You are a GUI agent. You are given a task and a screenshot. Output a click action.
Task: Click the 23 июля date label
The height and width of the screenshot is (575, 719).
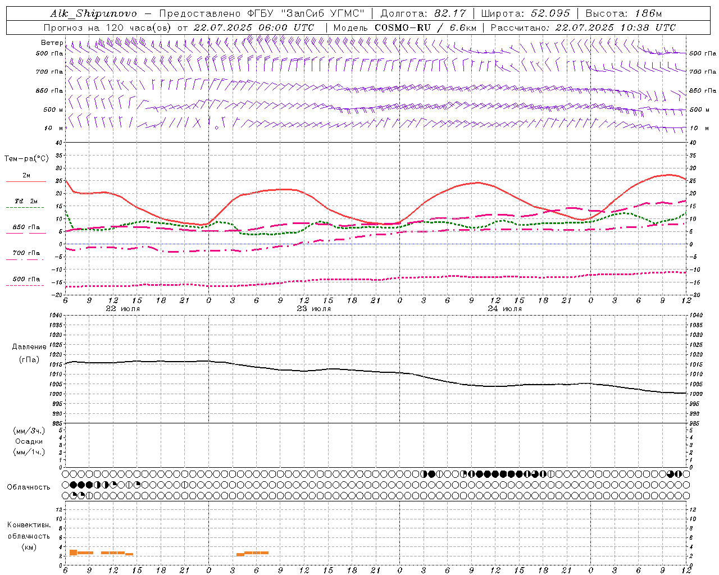313,309
